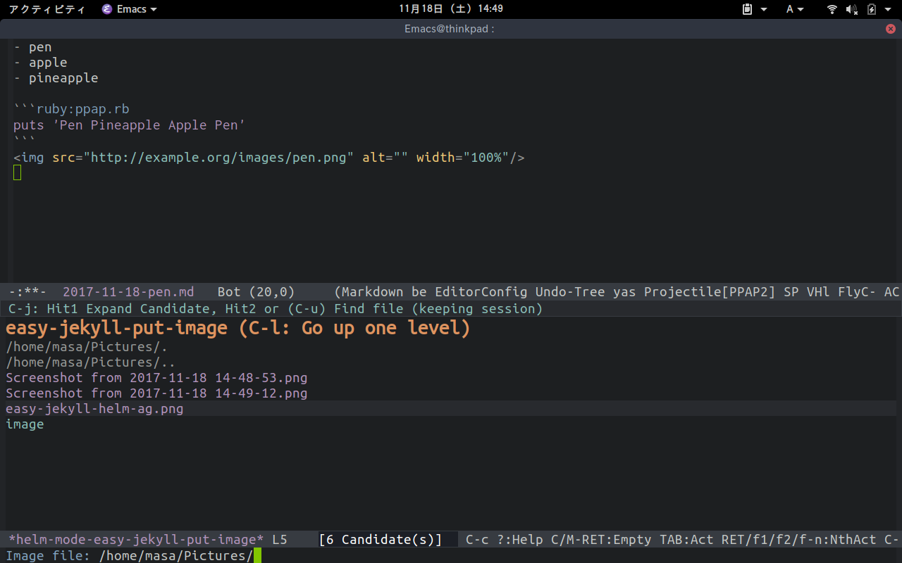Open the clock showing 11月18日 14:49
Screen dimensions: 902x563
[451, 9]
